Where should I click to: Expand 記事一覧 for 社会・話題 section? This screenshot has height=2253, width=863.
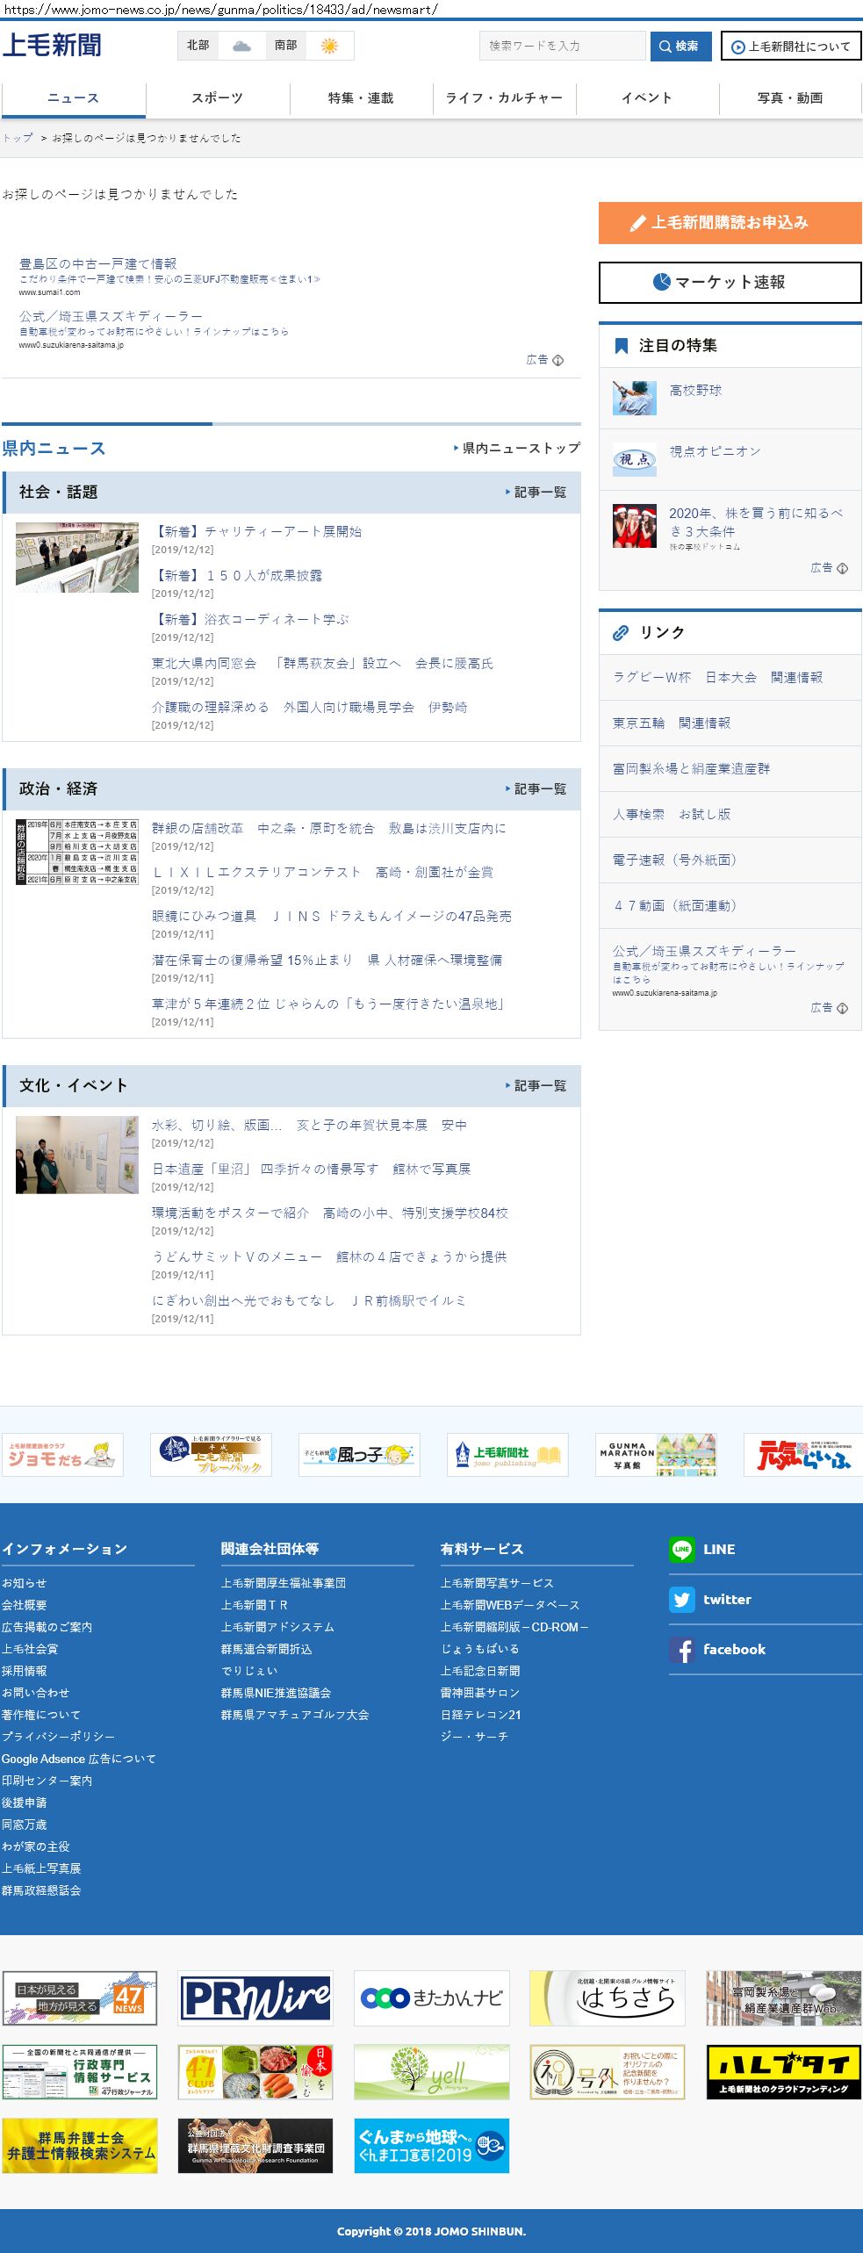pos(536,493)
